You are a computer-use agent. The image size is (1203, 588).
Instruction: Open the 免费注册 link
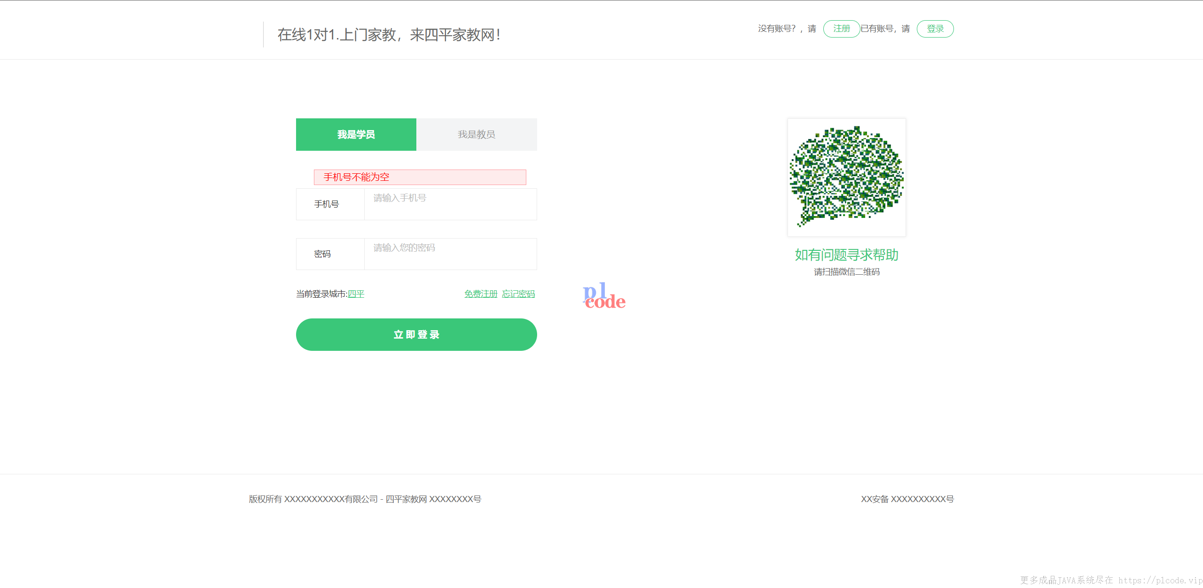tap(481, 294)
